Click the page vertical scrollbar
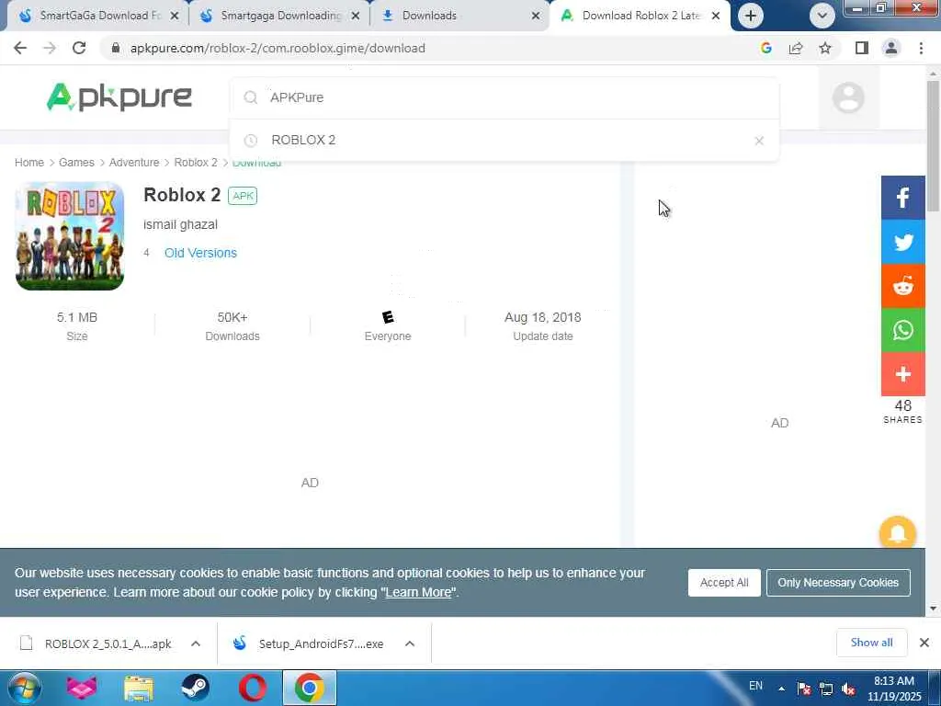The height and width of the screenshot is (706, 941). click(933, 146)
